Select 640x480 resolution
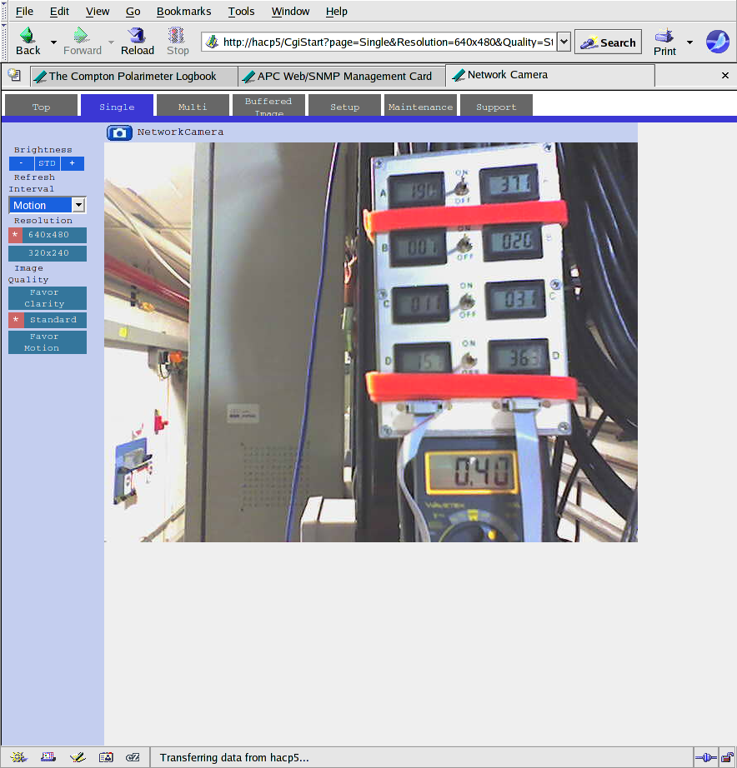 [48, 235]
